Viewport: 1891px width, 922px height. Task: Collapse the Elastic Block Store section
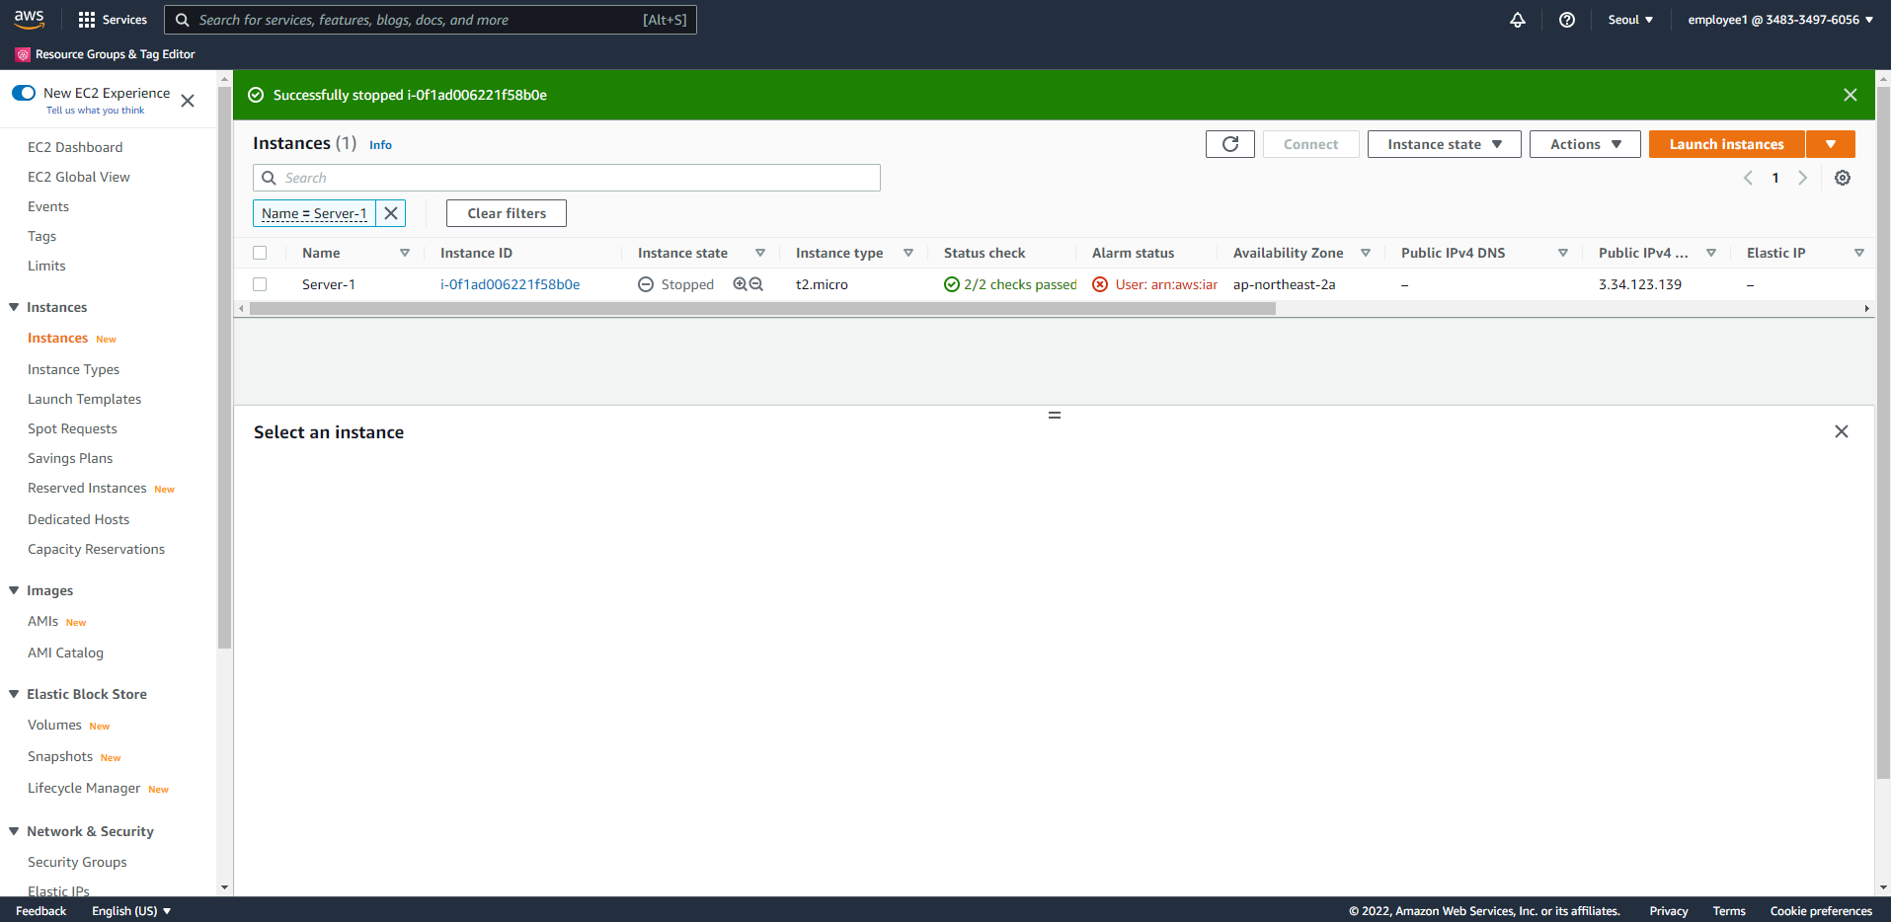(14, 694)
